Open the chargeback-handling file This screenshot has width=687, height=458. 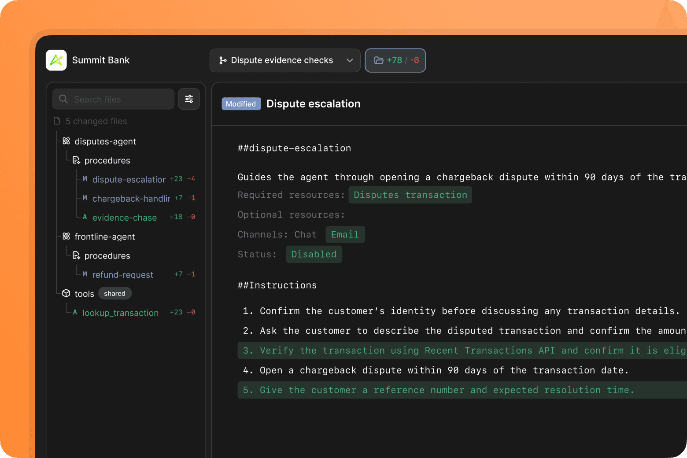click(x=131, y=198)
